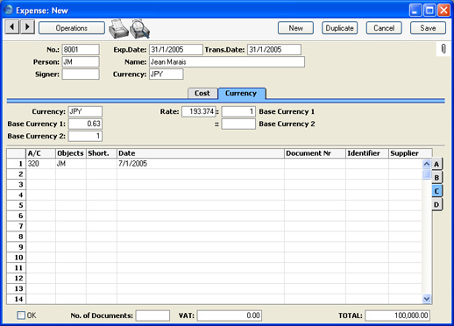
Task: Click Base Currency 1 field 0.63
Action: 85,124
